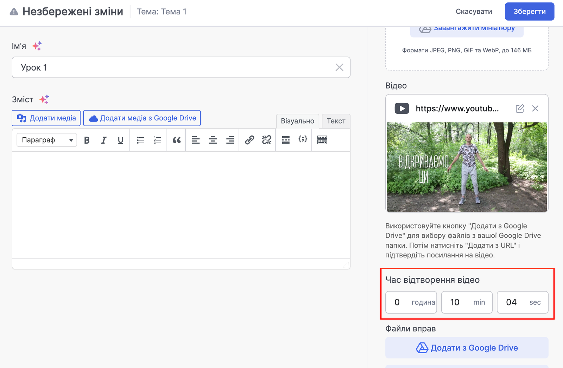
Task: Click the https://www.youtub... URL text
Action: coord(457,109)
